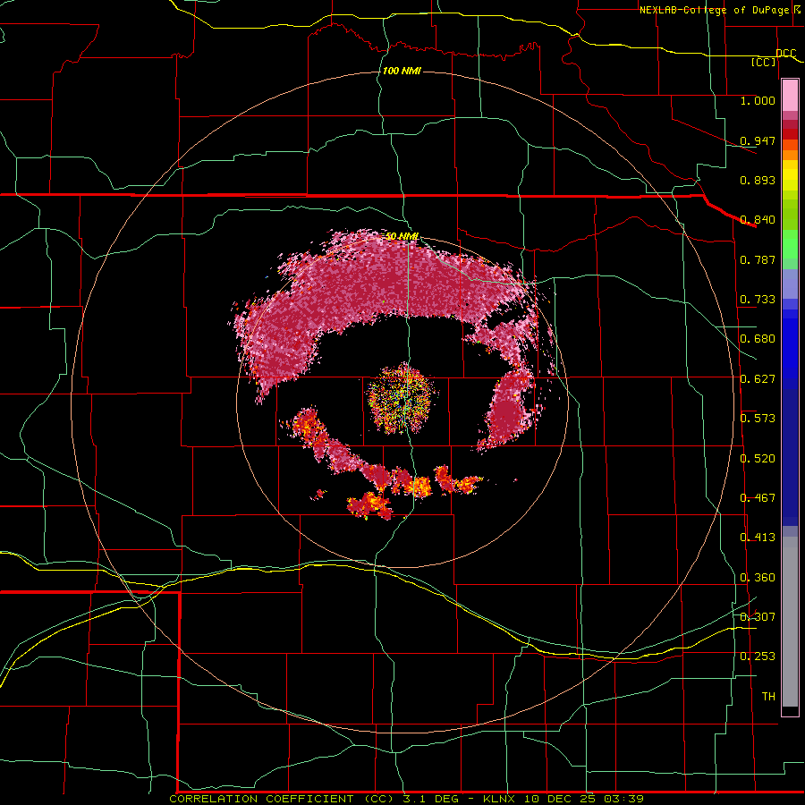Select the 1.000 legend value
Viewport: 805px width, 805px height.
pos(758,100)
